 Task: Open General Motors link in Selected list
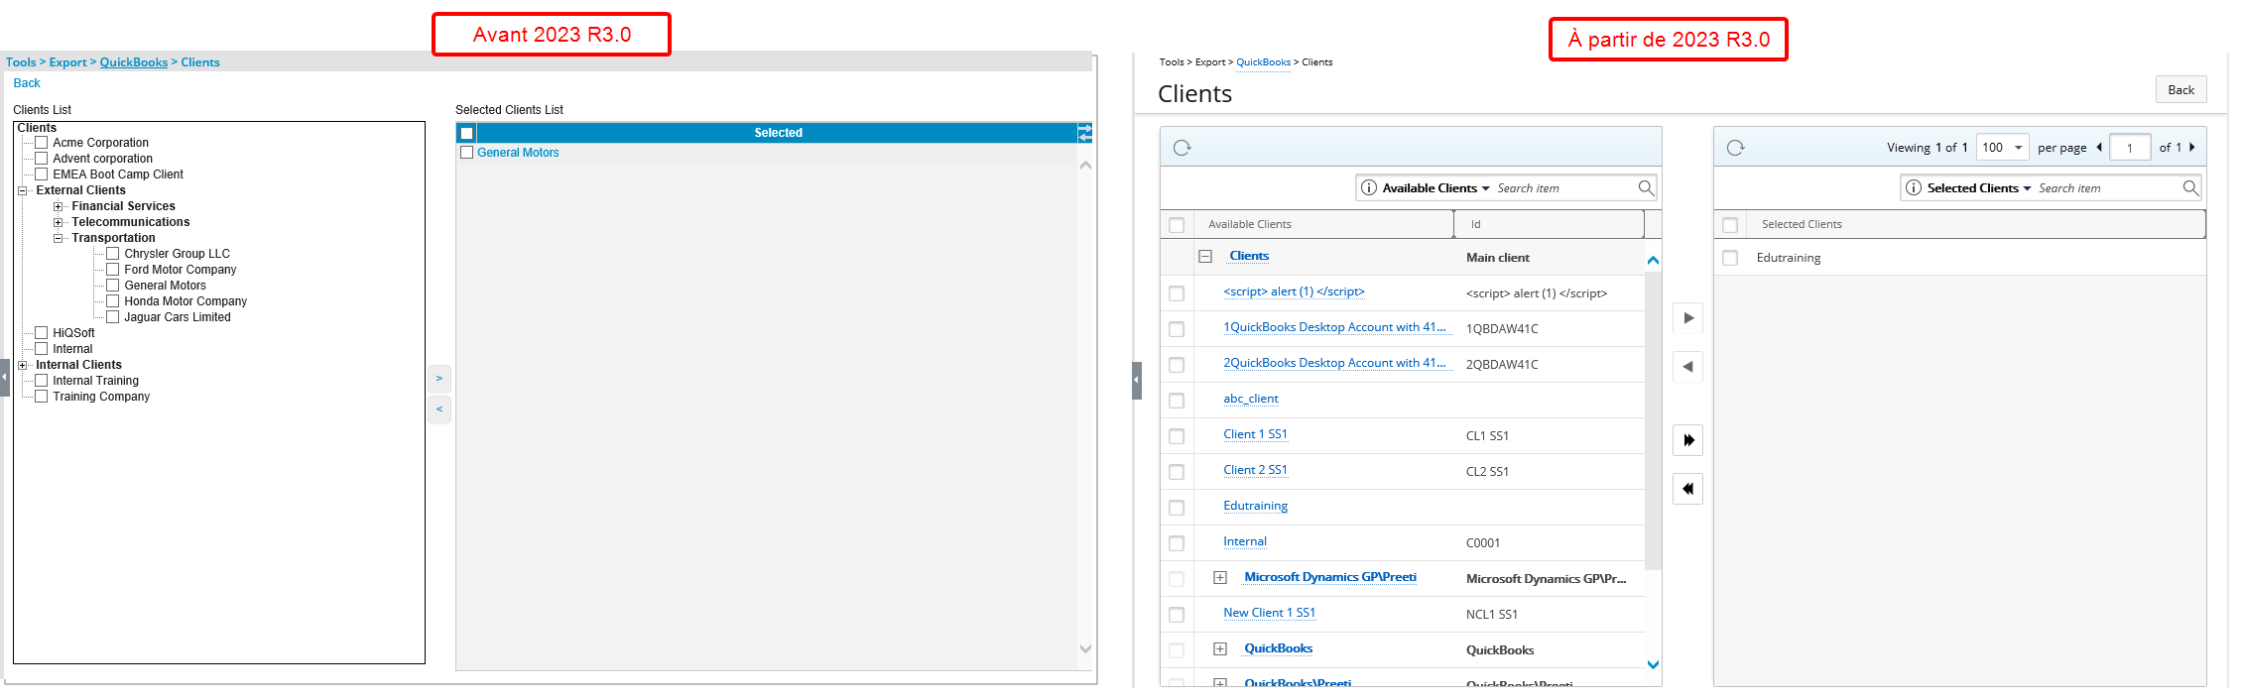coord(518,153)
